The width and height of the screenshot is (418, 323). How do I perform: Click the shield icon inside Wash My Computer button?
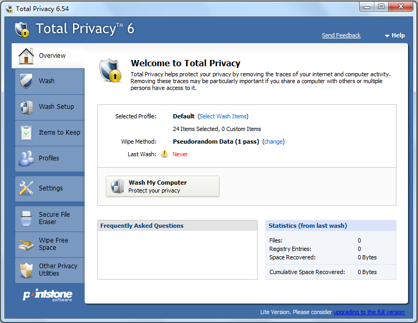click(x=117, y=186)
